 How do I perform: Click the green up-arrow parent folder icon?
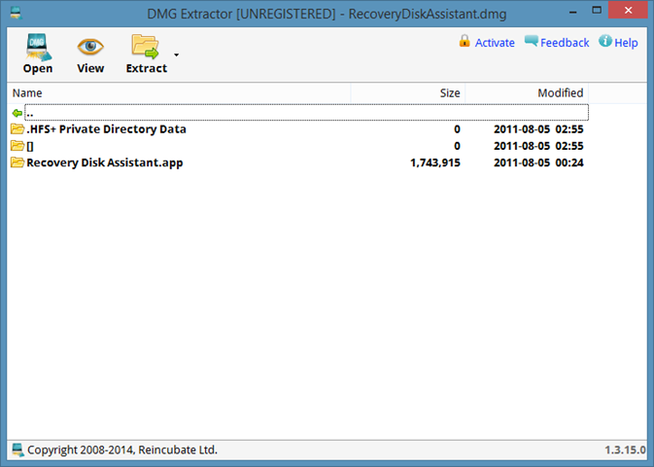(x=17, y=112)
